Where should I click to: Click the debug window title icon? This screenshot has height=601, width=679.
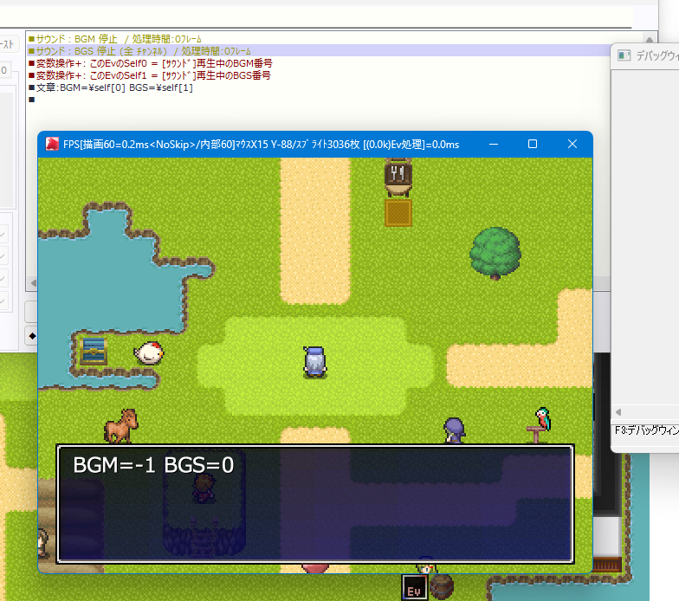(624, 55)
